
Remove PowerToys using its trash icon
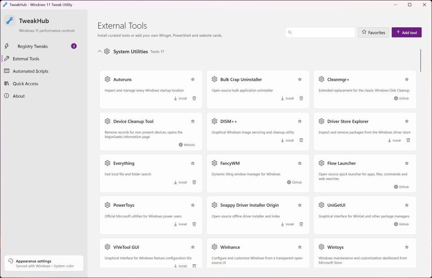pos(194,224)
